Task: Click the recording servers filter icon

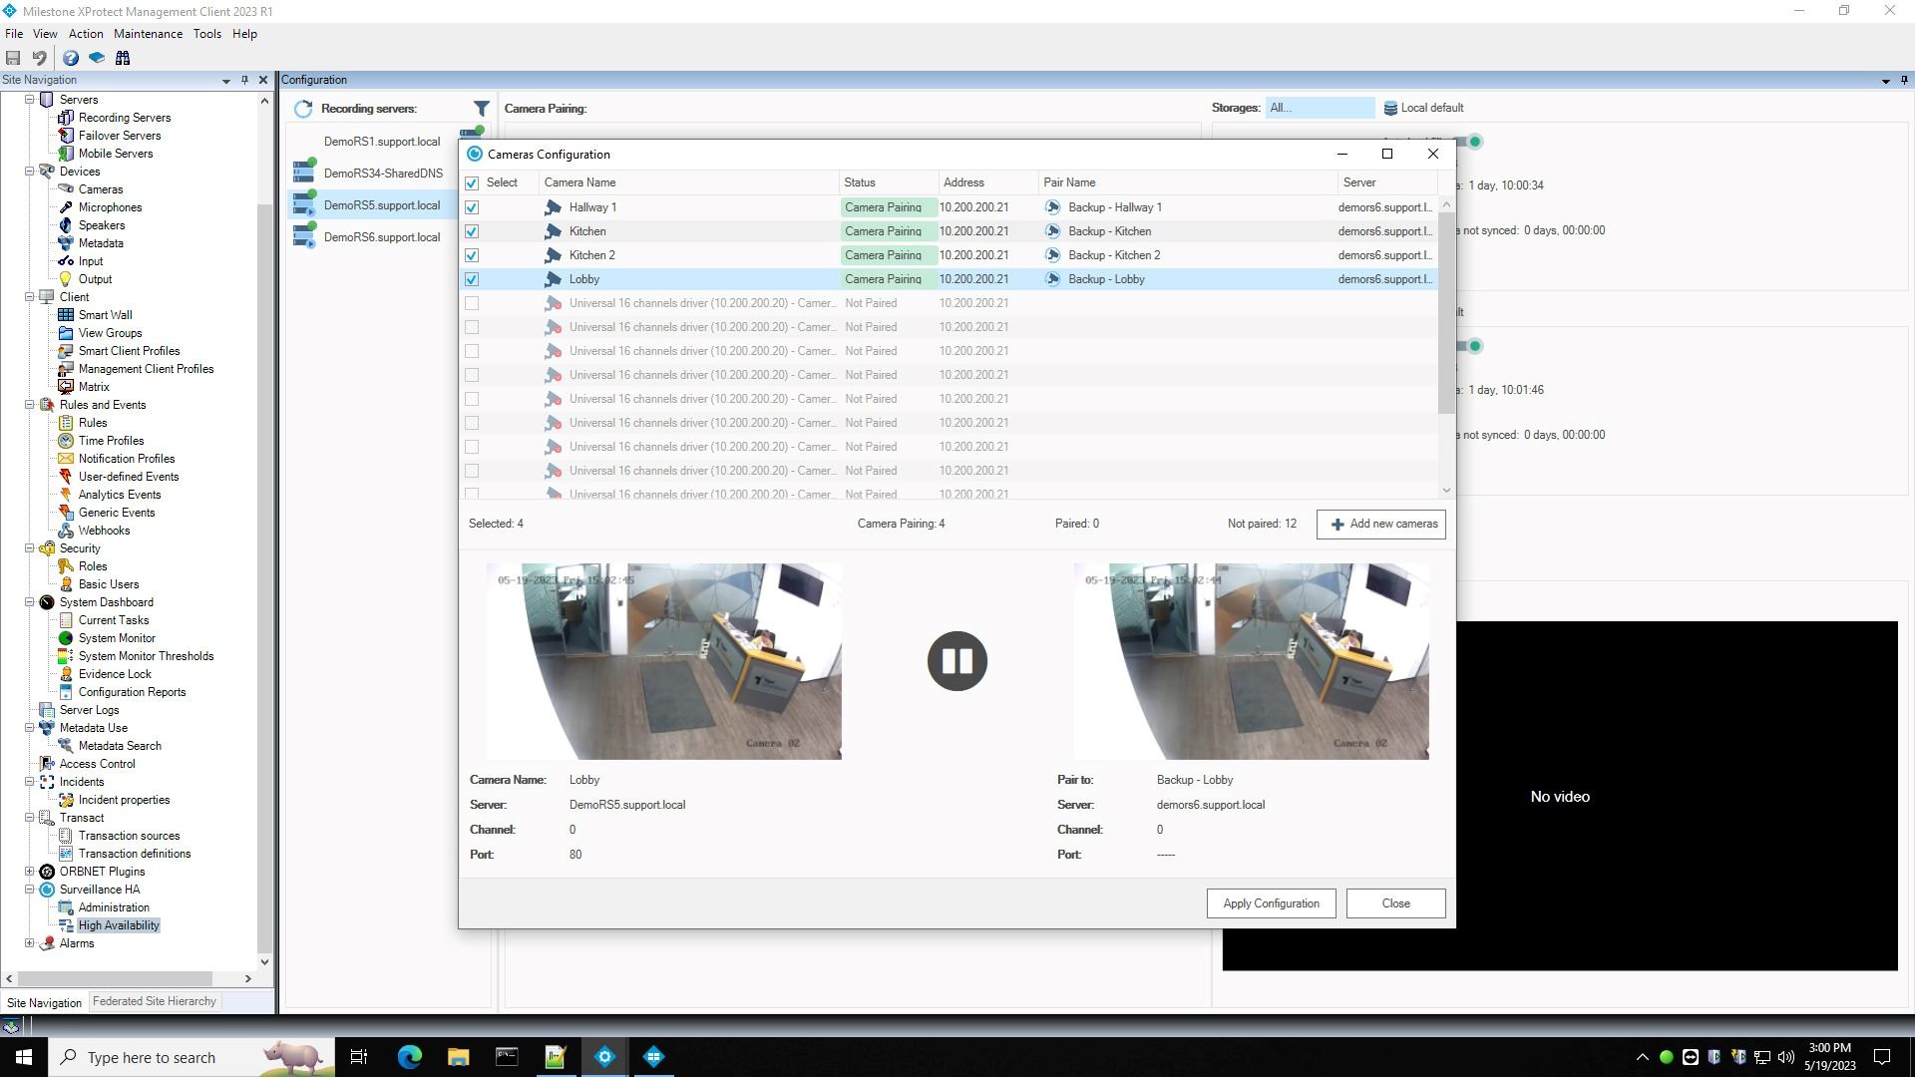Action: [481, 108]
